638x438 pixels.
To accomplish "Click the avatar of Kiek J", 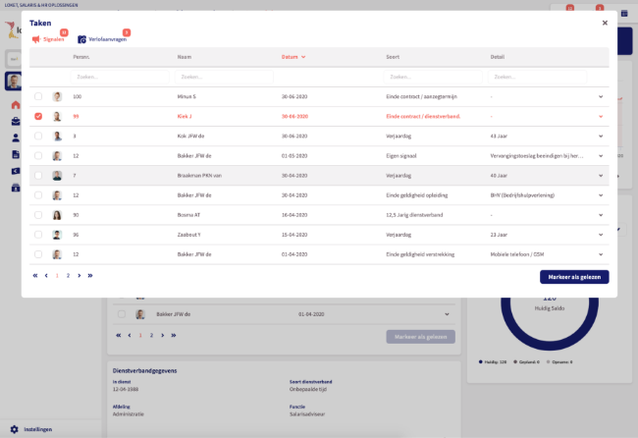I will click(57, 117).
